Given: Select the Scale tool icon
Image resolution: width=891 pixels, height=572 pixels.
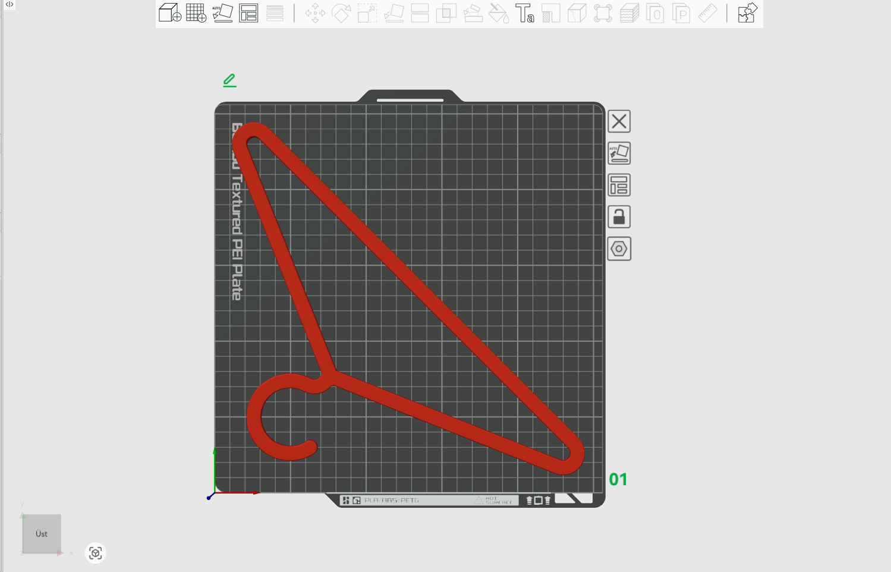Looking at the screenshot, I should pyautogui.click(x=367, y=13).
